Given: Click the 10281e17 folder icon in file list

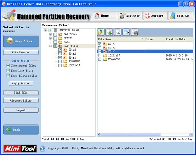Looking at the screenshot, I should click(x=105, y=55).
